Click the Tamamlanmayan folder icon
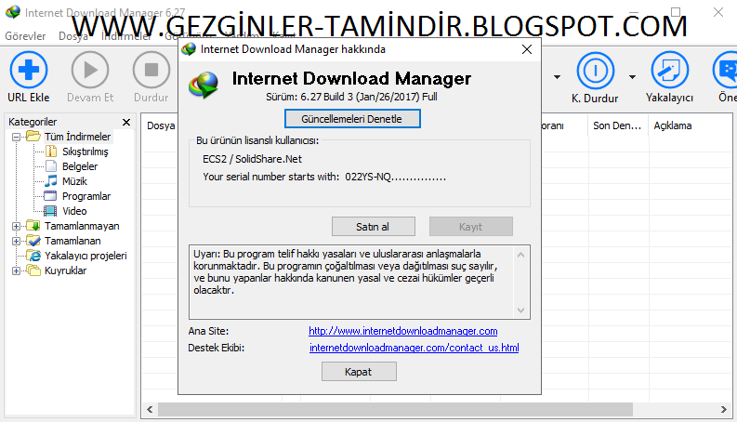The height and width of the screenshot is (422, 737). tap(33, 226)
